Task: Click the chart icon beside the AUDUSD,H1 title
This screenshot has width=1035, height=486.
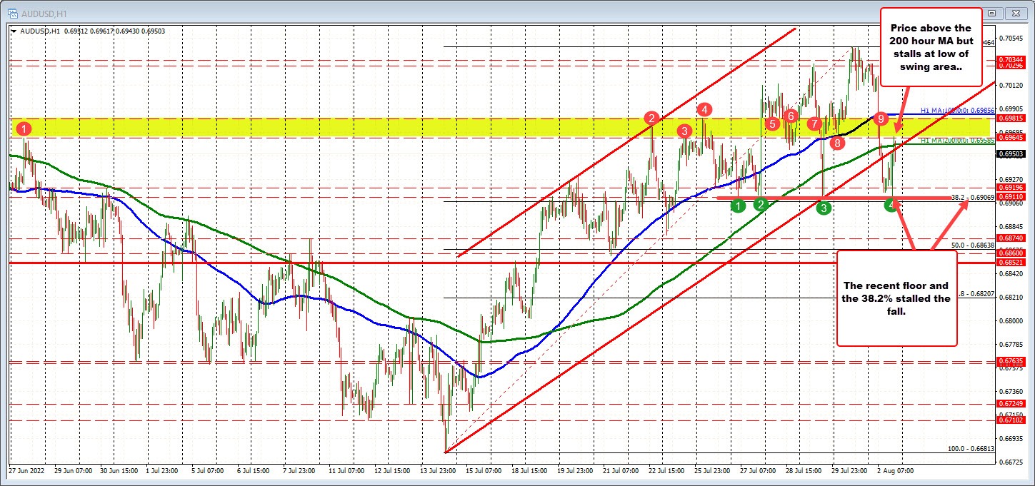Action: point(13,13)
